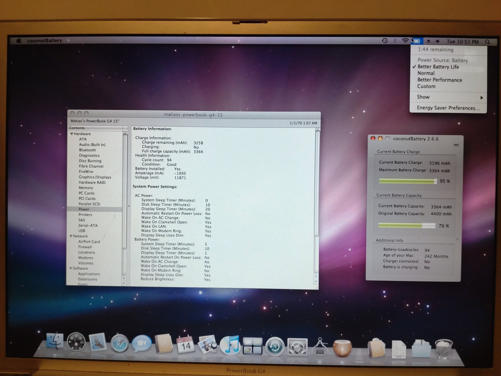Select PC Cards in sidebar
Viewport: 501px width, 376px height.
click(x=86, y=193)
